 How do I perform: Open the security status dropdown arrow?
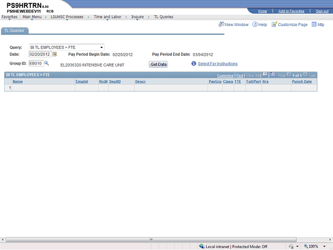(297, 246)
